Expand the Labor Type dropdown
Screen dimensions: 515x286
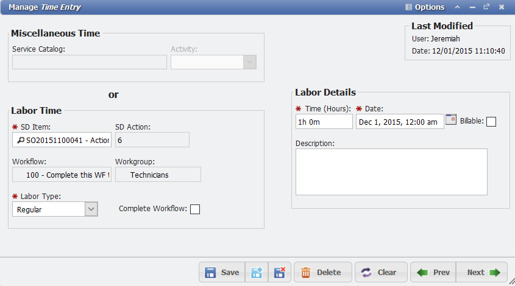(91, 209)
